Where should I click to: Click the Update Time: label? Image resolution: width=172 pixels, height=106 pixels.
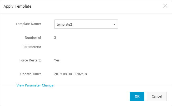pos(31,74)
